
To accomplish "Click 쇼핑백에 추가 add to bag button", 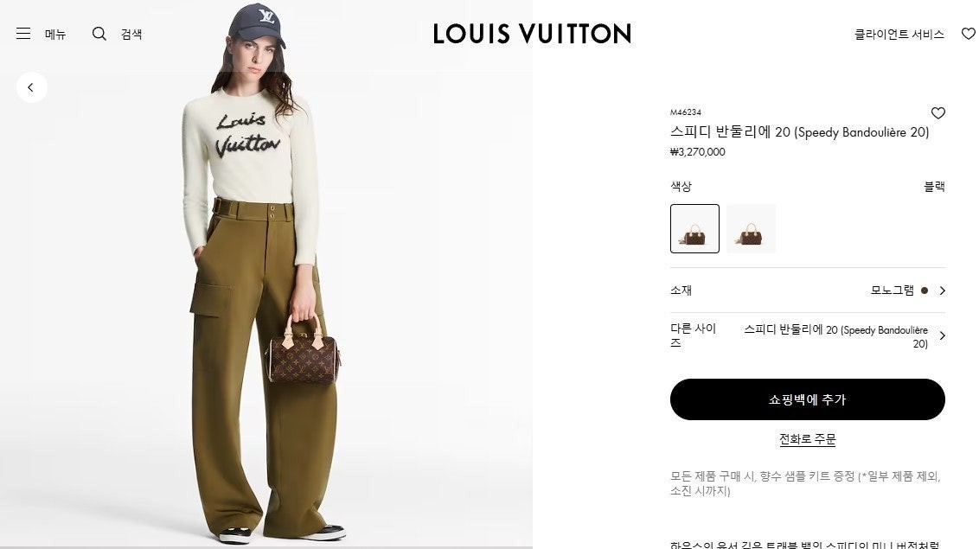I will 807,399.
